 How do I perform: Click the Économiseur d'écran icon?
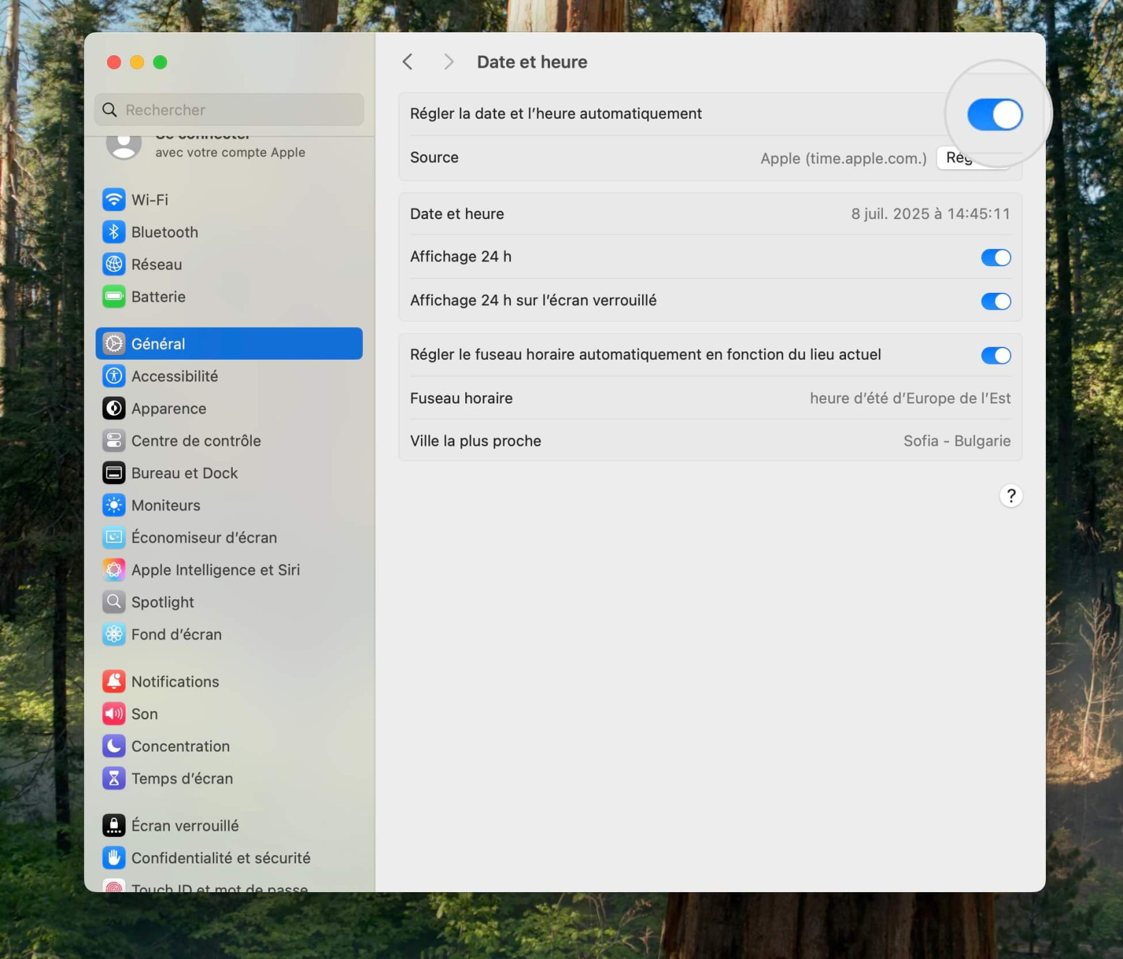(x=114, y=537)
